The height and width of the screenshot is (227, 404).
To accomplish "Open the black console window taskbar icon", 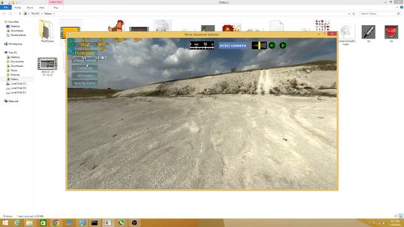I will [95, 223].
